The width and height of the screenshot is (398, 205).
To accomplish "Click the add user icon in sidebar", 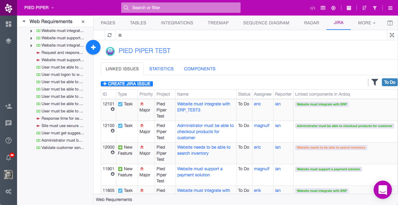I will pos(9,106).
